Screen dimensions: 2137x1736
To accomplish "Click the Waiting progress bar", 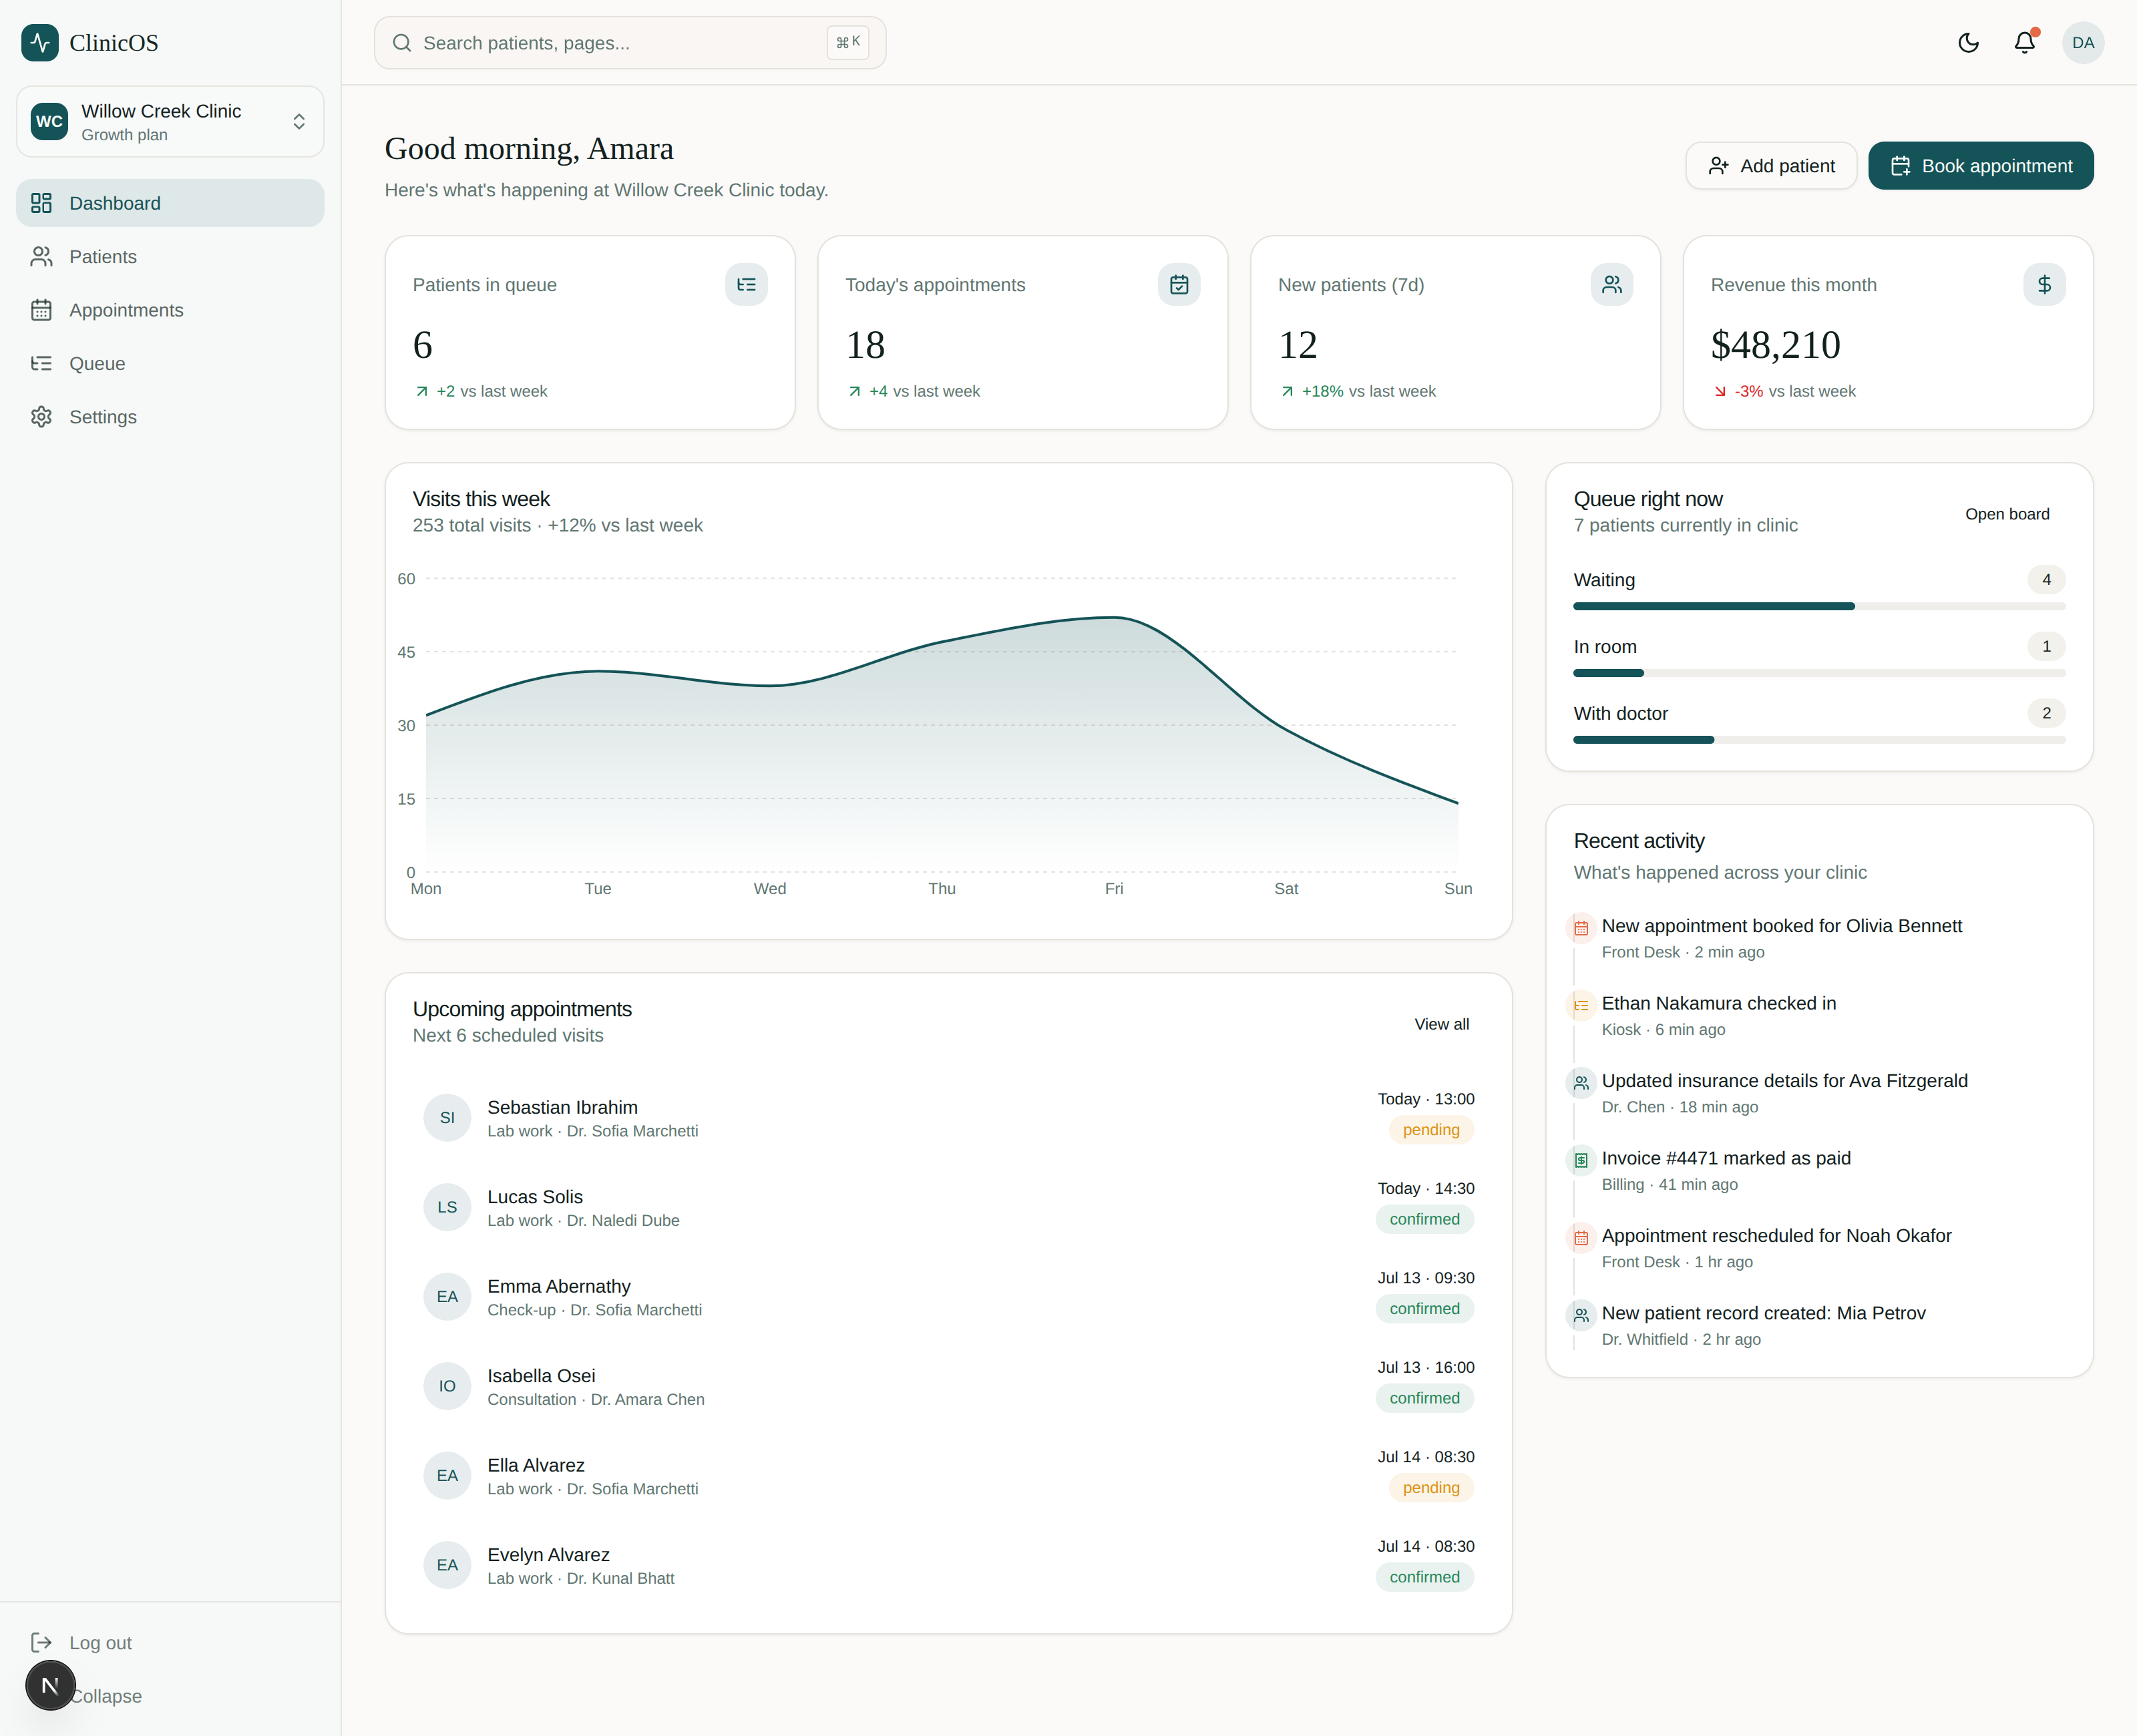I will 1819,606.
